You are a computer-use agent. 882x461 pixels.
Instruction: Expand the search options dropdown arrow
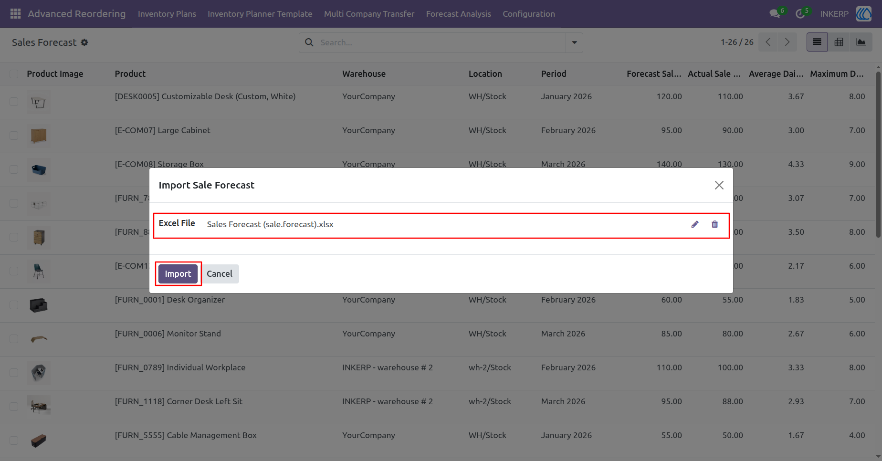click(x=574, y=42)
